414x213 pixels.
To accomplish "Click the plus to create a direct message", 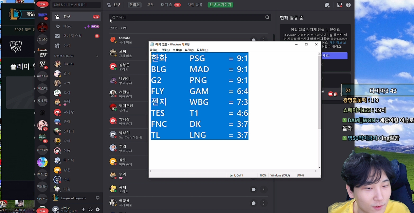I will coord(97,56).
